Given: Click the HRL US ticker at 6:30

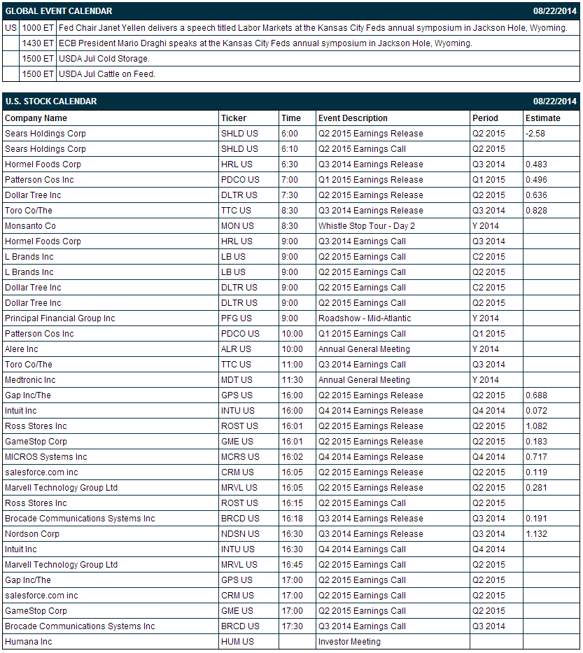Looking at the screenshot, I should click(x=237, y=164).
